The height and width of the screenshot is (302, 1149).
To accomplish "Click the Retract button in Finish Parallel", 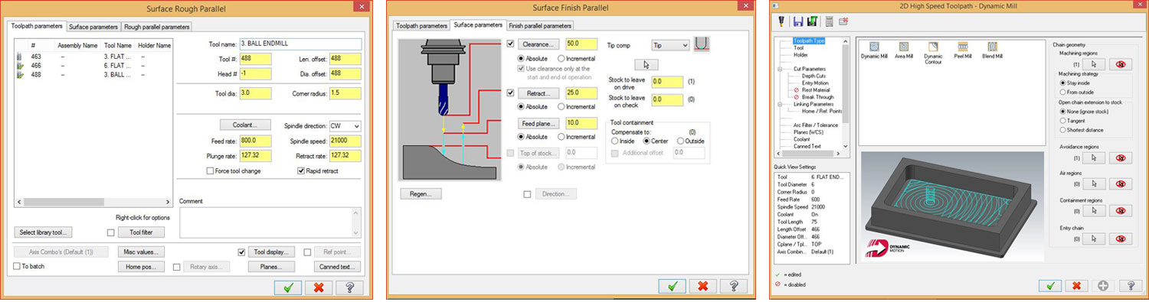I will pos(539,93).
